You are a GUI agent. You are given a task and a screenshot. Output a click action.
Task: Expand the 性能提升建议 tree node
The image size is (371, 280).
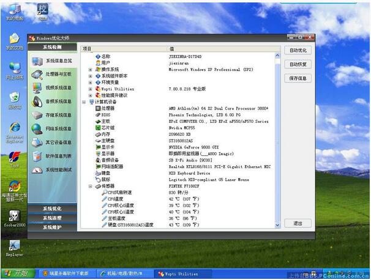point(90,95)
